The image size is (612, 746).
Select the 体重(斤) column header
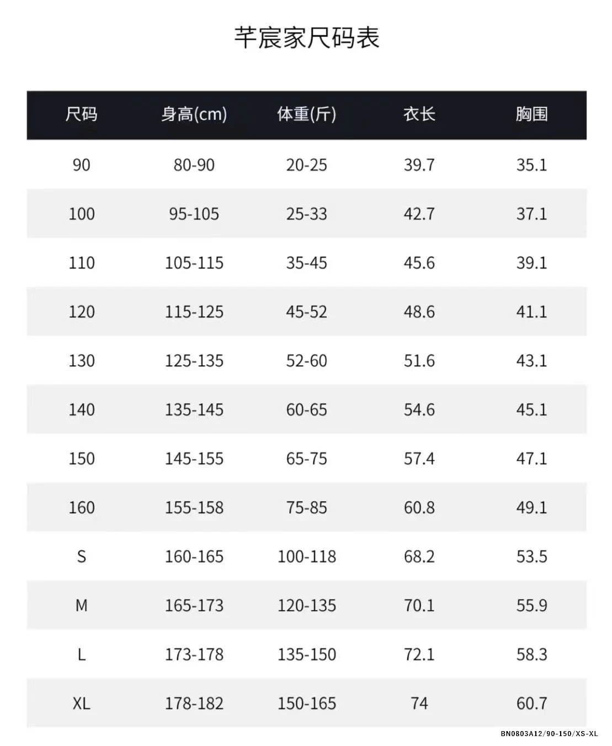306,114
